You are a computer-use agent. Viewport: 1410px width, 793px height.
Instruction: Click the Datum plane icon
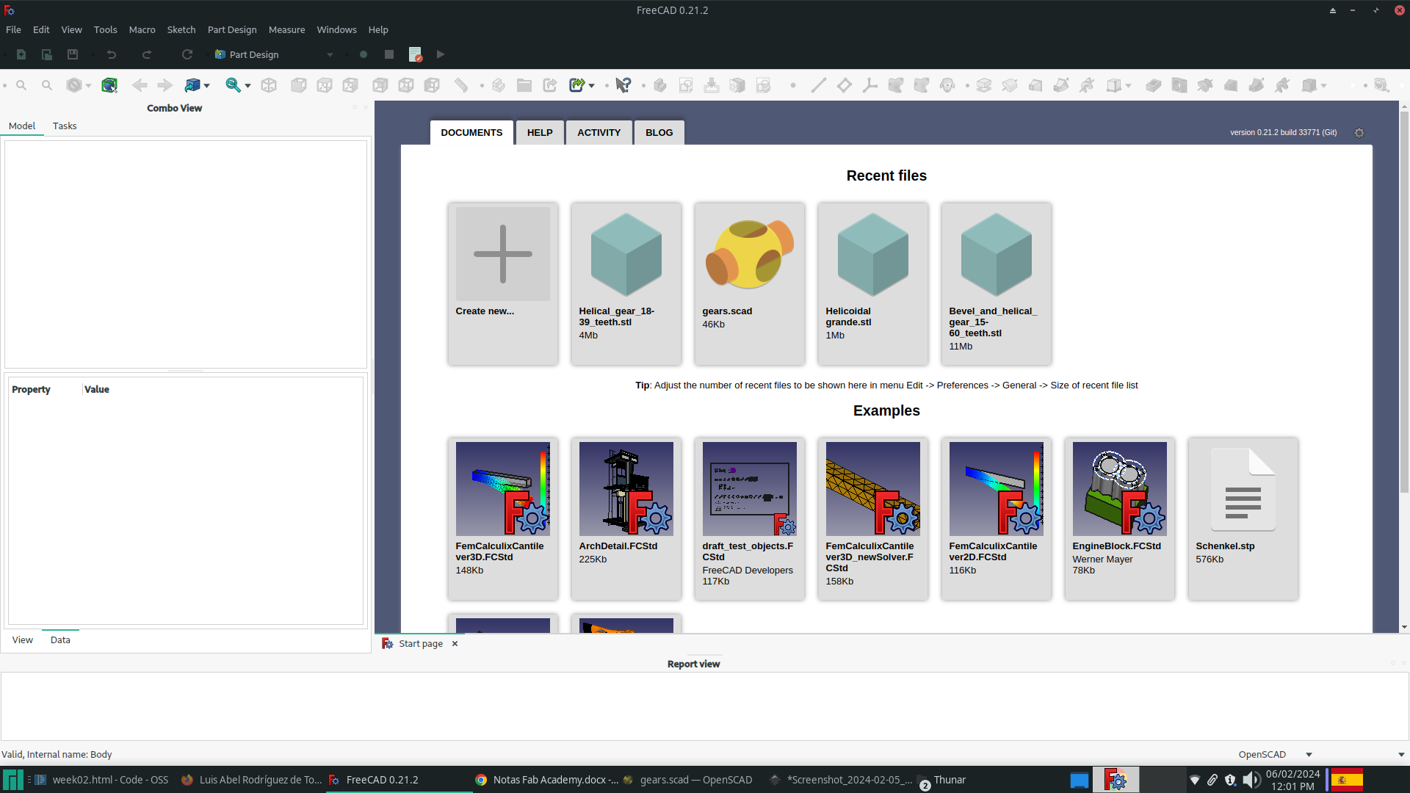pyautogui.click(x=845, y=85)
